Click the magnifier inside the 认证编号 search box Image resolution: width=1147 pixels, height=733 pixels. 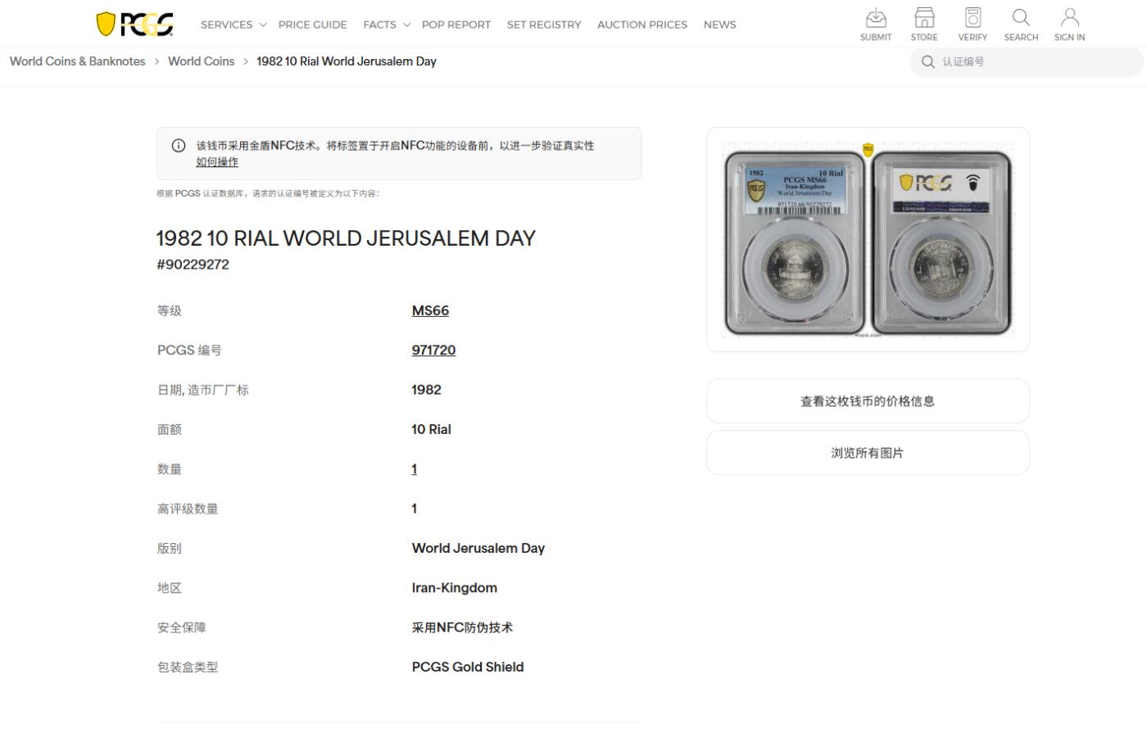tap(927, 61)
